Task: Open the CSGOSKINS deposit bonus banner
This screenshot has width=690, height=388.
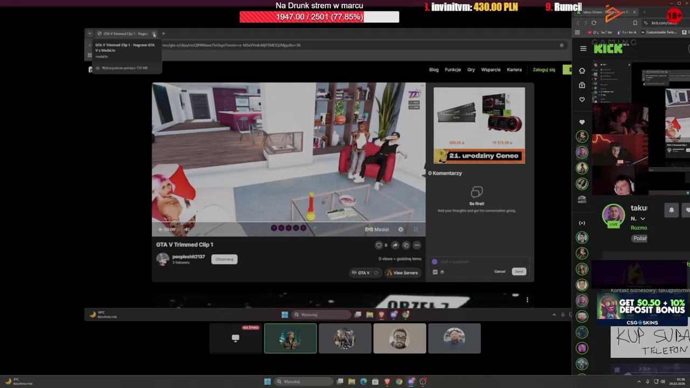Action: point(641,310)
